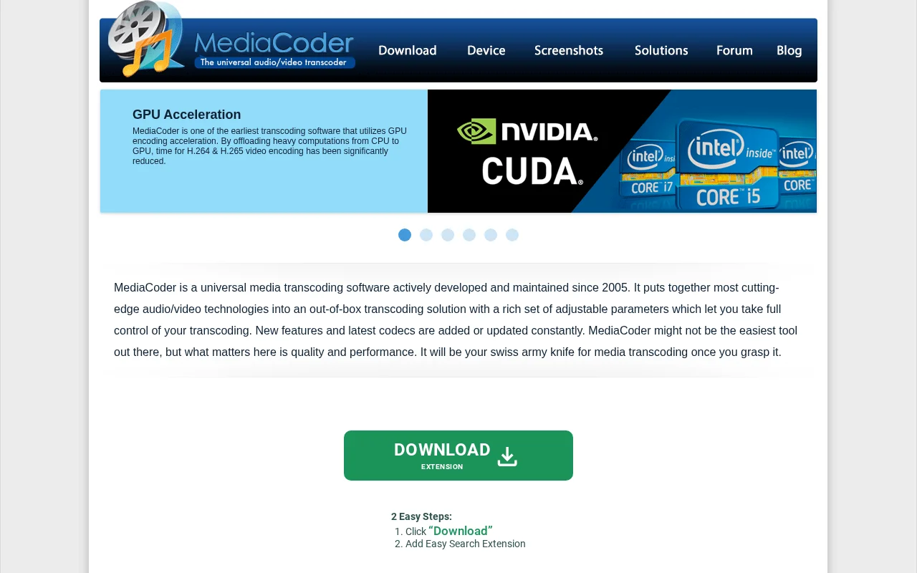Select the first carousel slide dot
This screenshot has height=573, width=917.
click(x=405, y=235)
